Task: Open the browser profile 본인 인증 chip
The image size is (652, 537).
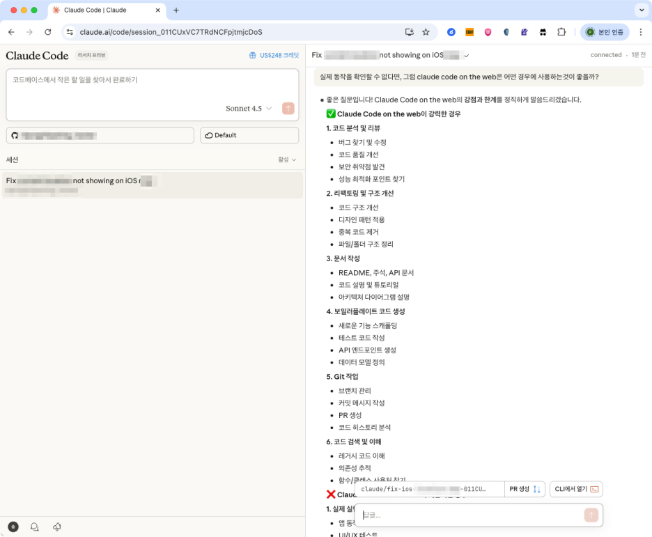Action: 605,32
